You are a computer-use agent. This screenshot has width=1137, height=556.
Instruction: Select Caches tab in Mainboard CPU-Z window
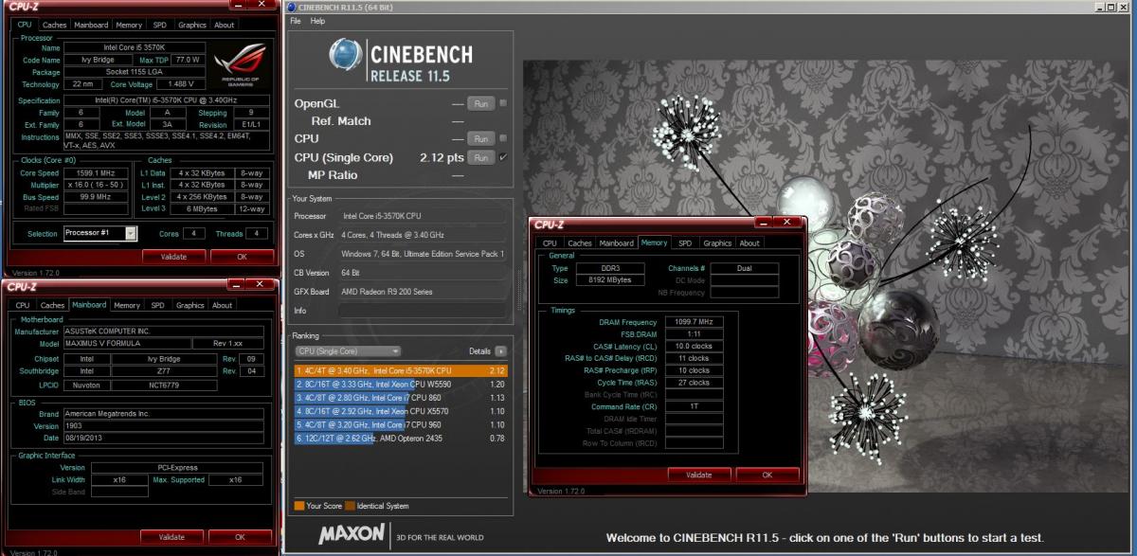(x=53, y=305)
